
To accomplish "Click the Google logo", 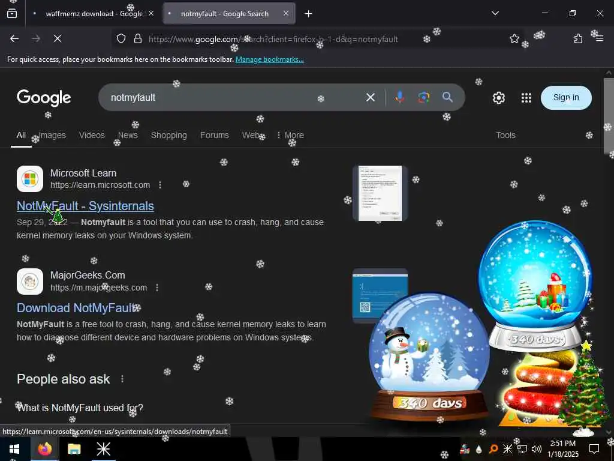I will 44,98.
